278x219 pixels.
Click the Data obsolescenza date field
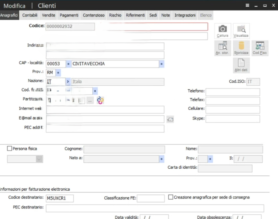(x=247, y=217)
